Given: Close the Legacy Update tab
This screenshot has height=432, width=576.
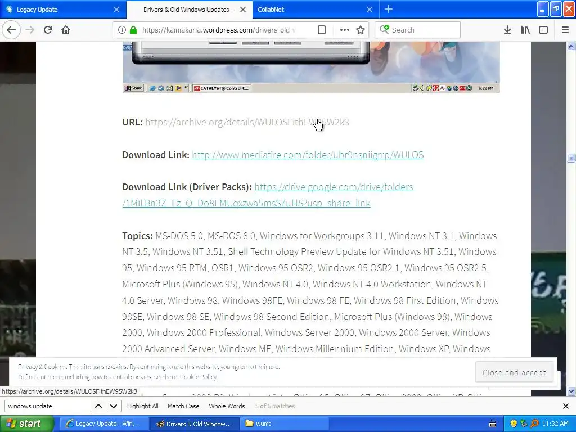Looking at the screenshot, I should [116, 10].
